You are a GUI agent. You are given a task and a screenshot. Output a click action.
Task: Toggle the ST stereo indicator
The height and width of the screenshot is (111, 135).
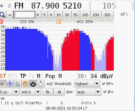click(x=3, y=76)
